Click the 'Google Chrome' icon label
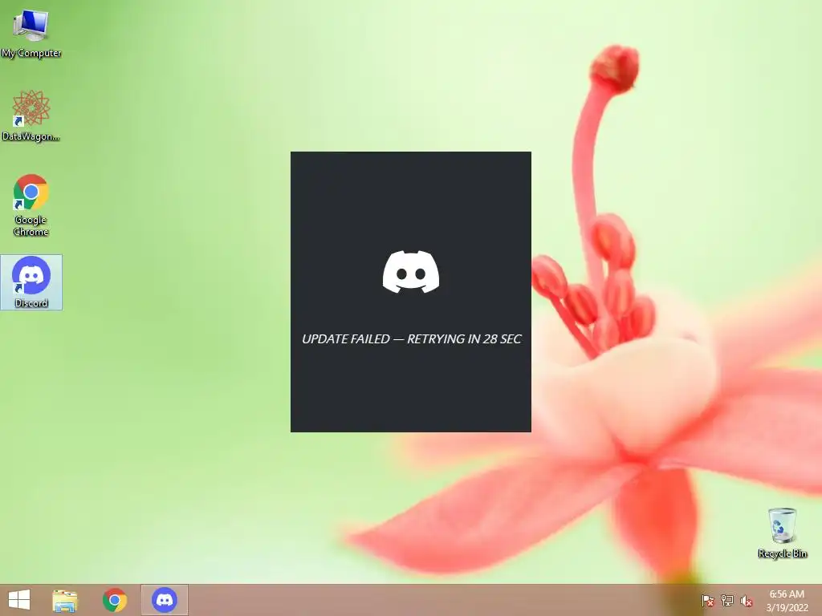This screenshot has width=822, height=616. pos(31,225)
